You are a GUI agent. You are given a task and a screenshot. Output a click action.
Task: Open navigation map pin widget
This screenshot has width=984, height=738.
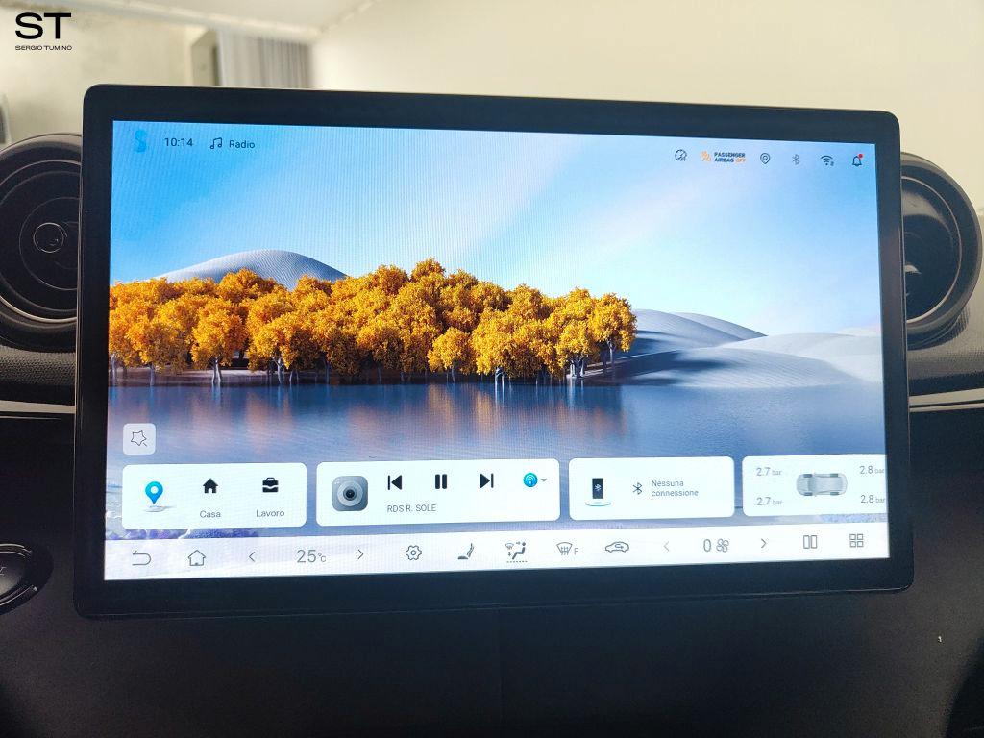[x=154, y=494]
